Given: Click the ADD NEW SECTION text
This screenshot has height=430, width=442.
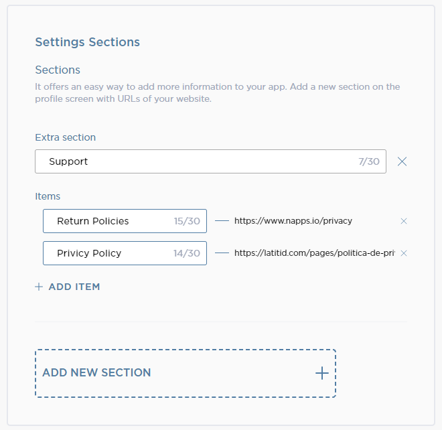Looking at the screenshot, I should (96, 373).
